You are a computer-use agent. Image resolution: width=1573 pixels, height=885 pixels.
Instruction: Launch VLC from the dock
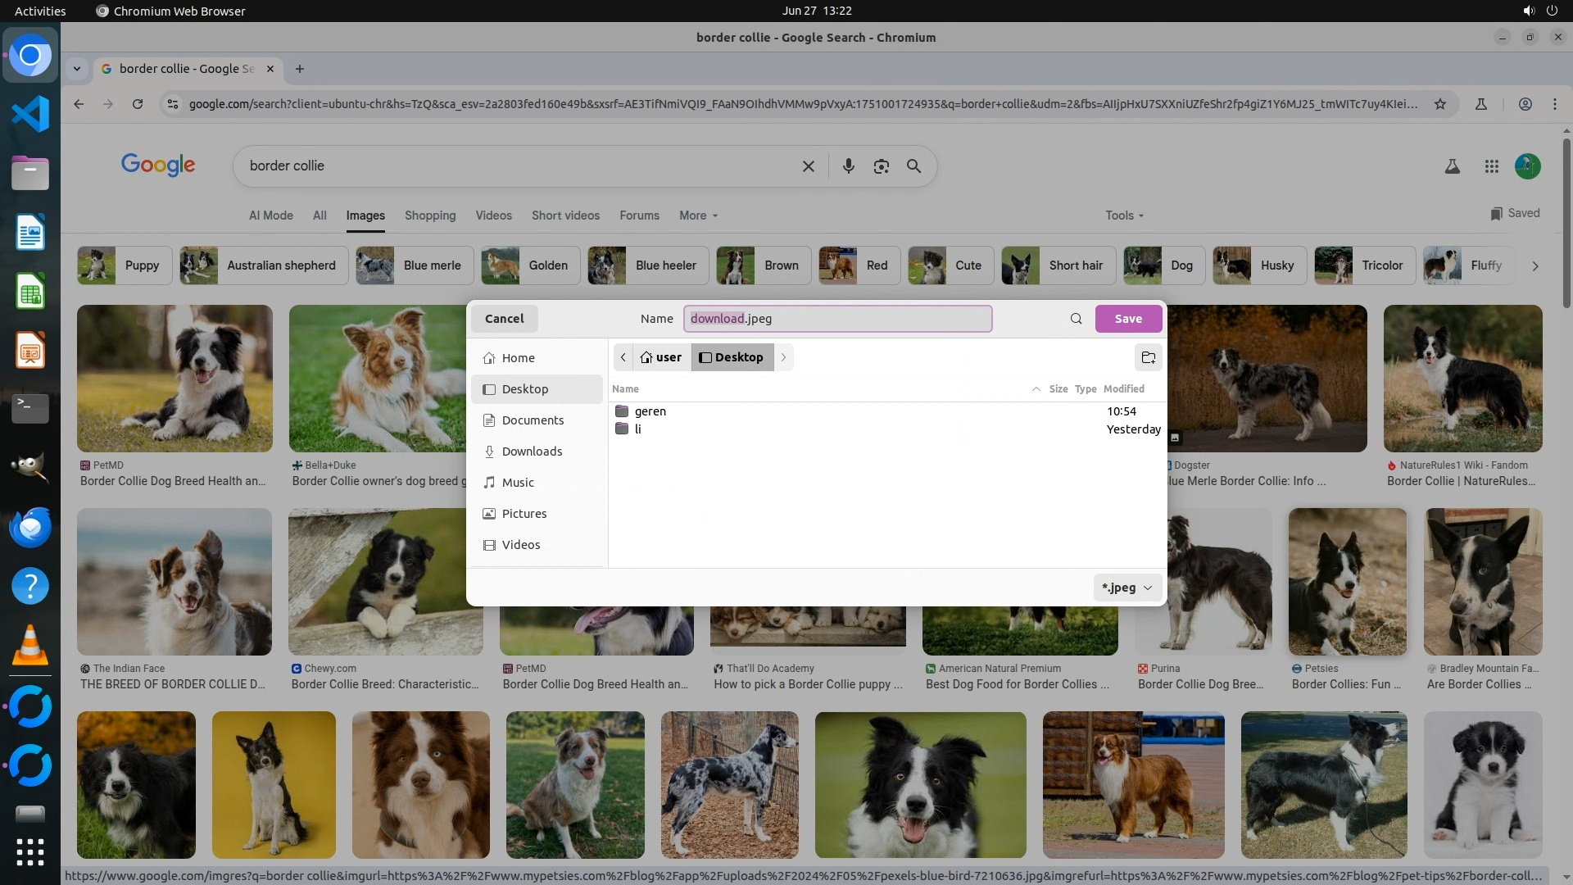30,645
